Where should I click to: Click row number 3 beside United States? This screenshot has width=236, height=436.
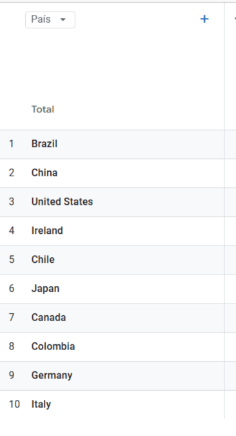[12, 202]
